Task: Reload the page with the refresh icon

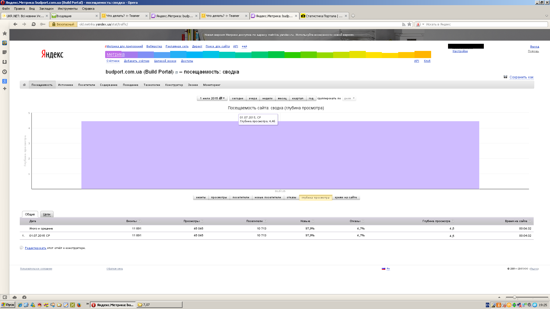Action: [34, 24]
